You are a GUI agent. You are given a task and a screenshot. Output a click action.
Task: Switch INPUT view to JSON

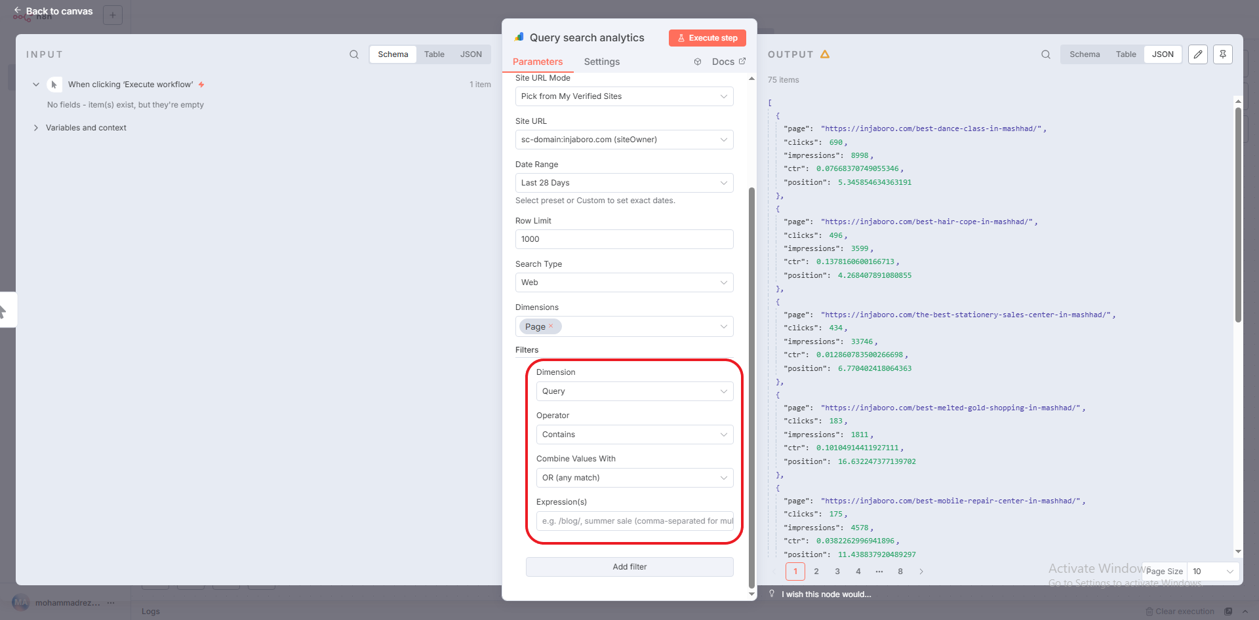click(x=470, y=54)
